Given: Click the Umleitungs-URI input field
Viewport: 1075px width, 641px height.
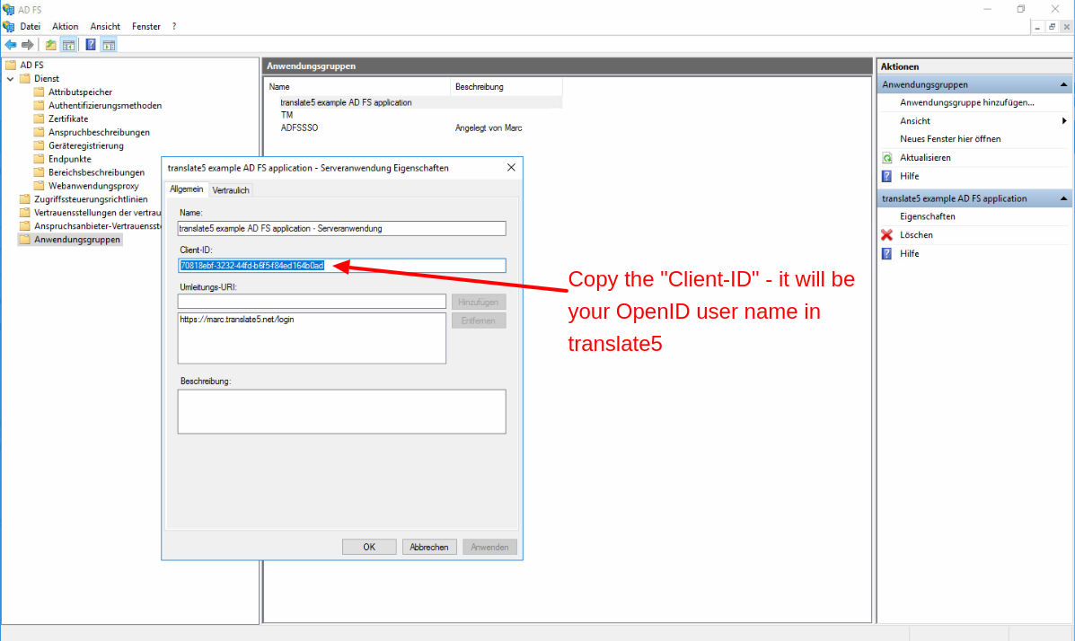Looking at the screenshot, I should click(312, 302).
